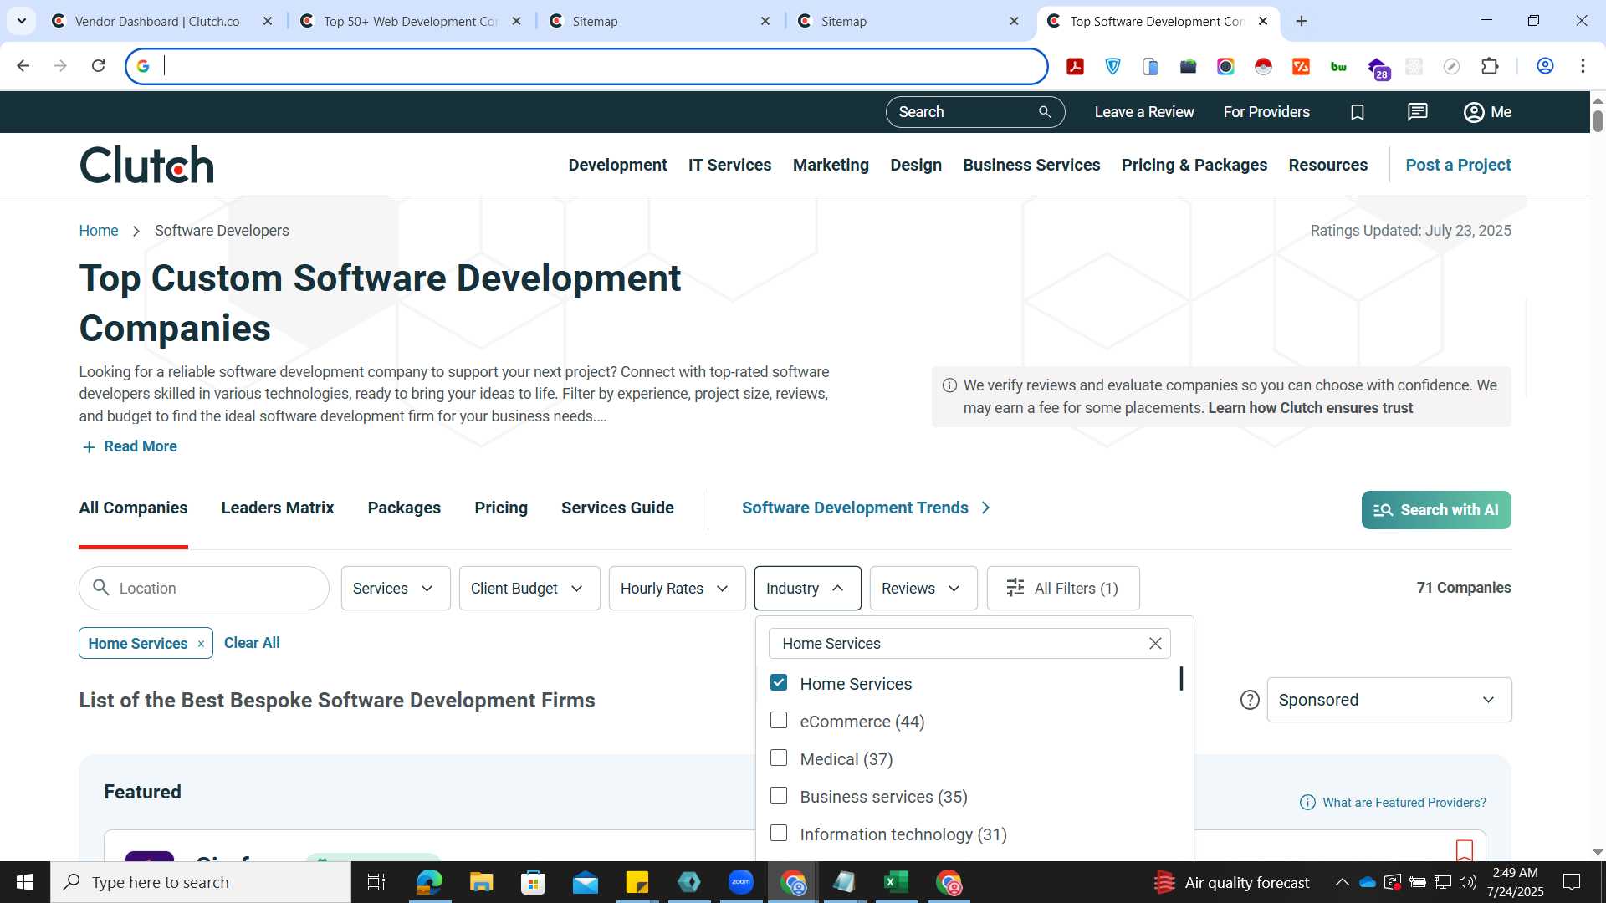Open the Marketing nav menu
Image resolution: width=1606 pixels, height=903 pixels.
831,165
